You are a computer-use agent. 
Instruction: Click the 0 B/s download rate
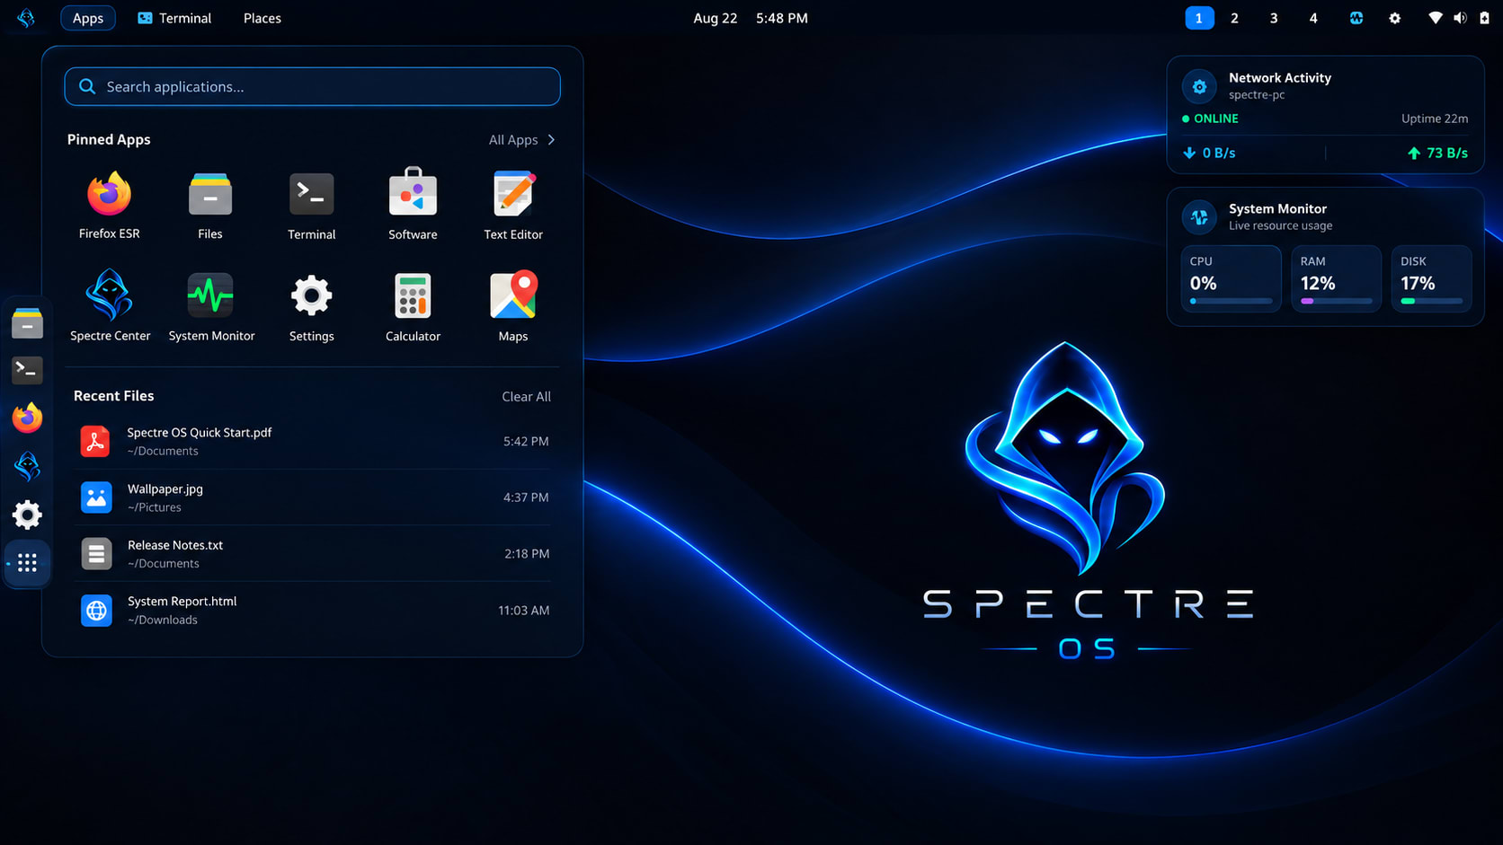(1209, 153)
